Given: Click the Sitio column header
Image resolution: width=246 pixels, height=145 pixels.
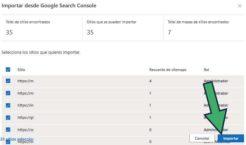Looking at the screenshot, I should 21,70.
